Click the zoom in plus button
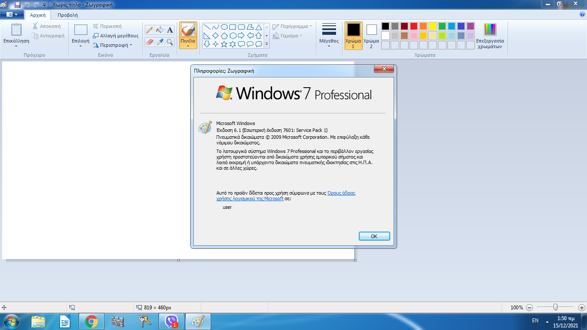The width and height of the screenshot is (587, 330). point(581,308)
